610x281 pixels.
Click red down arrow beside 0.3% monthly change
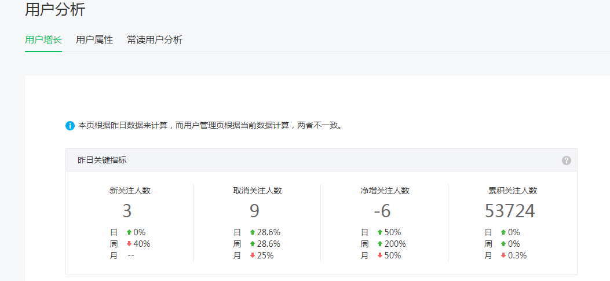[503, 256]
